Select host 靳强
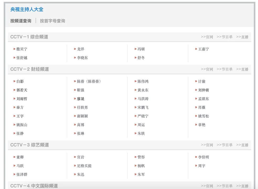 point(80,90)
